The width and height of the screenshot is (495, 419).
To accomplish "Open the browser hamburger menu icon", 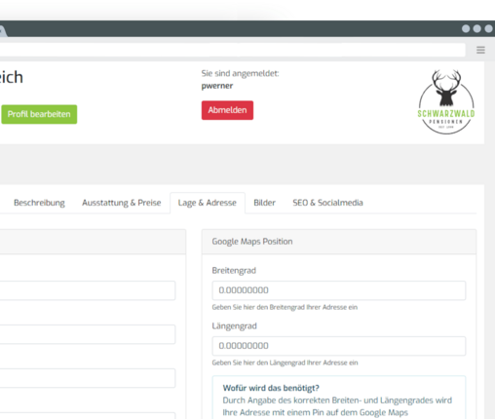I will (x=480, y=50).
